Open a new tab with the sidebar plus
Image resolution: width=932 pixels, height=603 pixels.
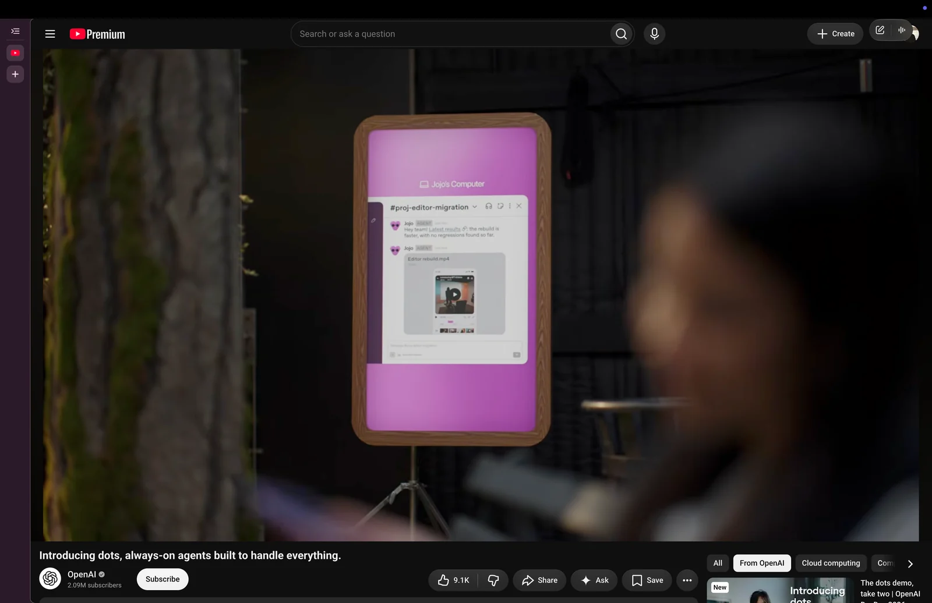[15, 74]
